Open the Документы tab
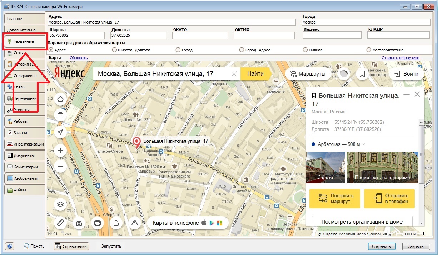 click(25, 155)
